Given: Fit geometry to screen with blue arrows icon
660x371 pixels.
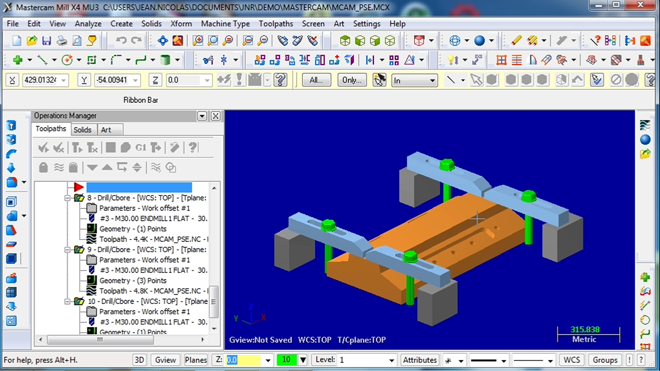Looking at the screenshot, I should [163, 40].
